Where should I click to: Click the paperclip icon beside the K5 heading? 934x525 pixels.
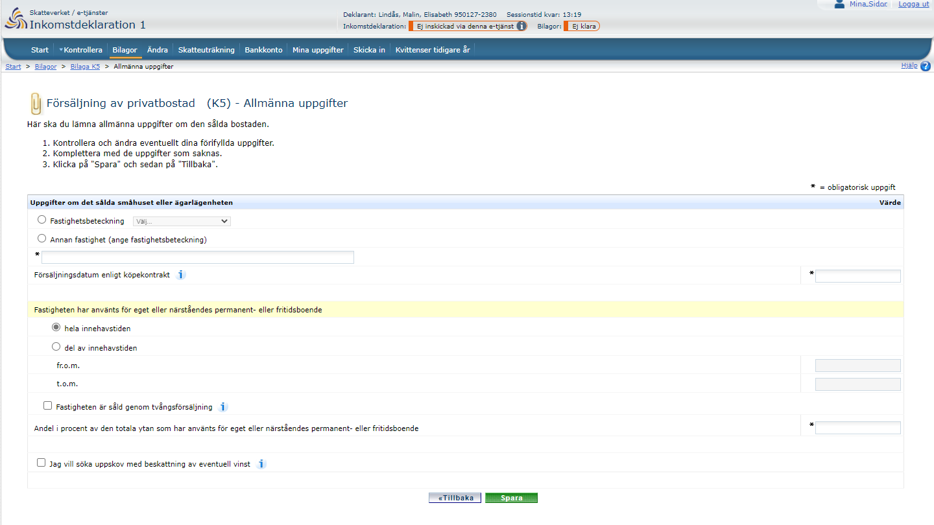click(x=36, y=102)
